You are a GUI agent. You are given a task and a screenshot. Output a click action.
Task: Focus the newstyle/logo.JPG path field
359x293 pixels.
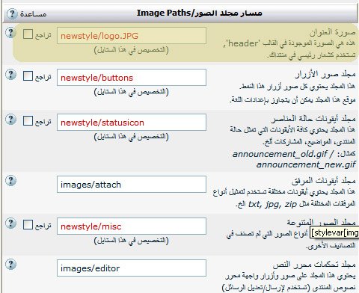132,36
